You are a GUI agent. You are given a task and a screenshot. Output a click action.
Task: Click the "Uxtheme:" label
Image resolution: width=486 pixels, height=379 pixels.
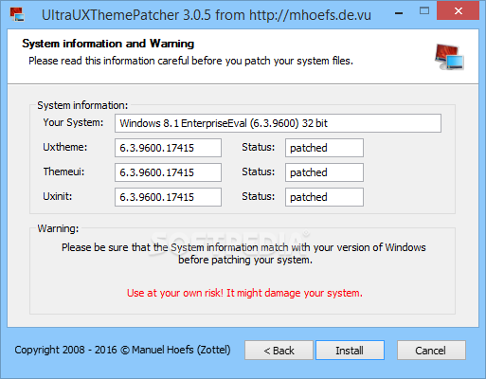pos(65,147)
